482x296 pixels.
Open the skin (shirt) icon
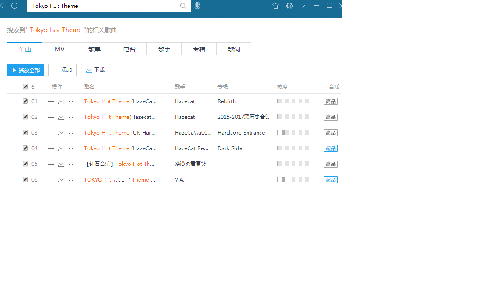[x=275, y=6]
